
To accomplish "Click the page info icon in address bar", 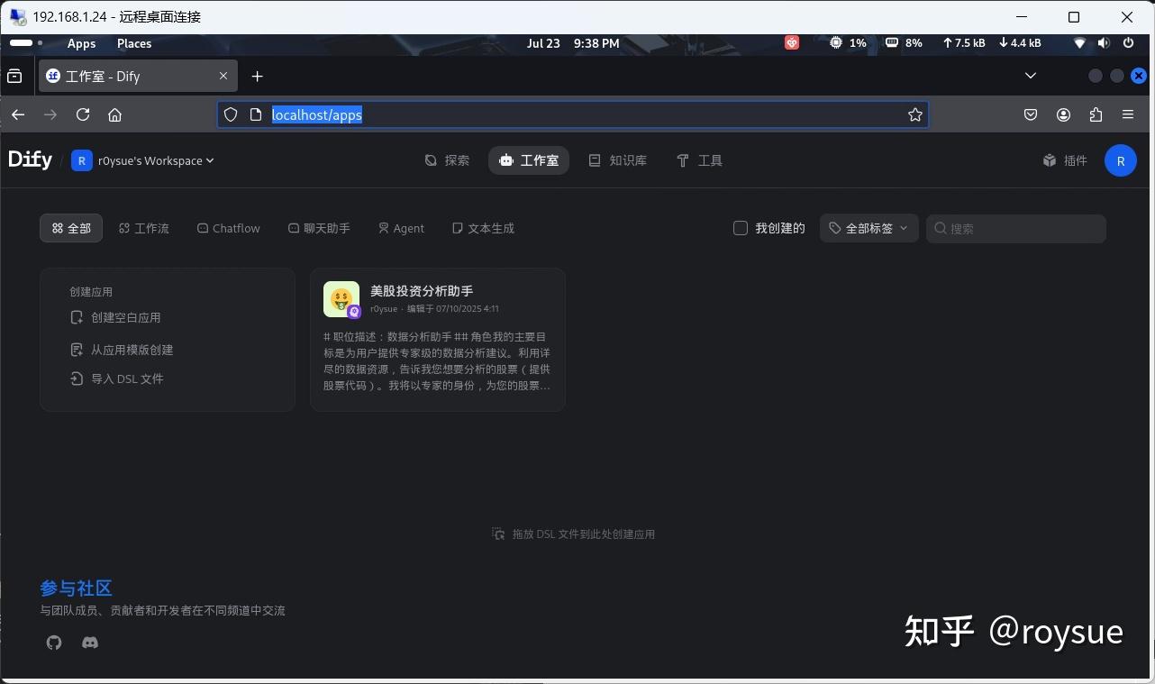I will (255, 114).
